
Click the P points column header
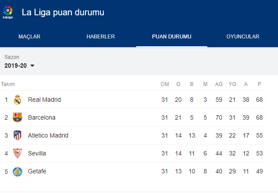tap(259, 84)
